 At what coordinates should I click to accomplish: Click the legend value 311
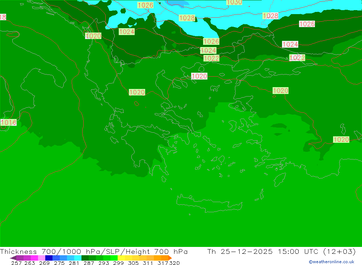point(148,263)
